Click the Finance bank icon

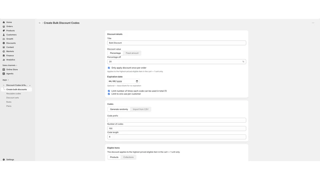(4, 56)
